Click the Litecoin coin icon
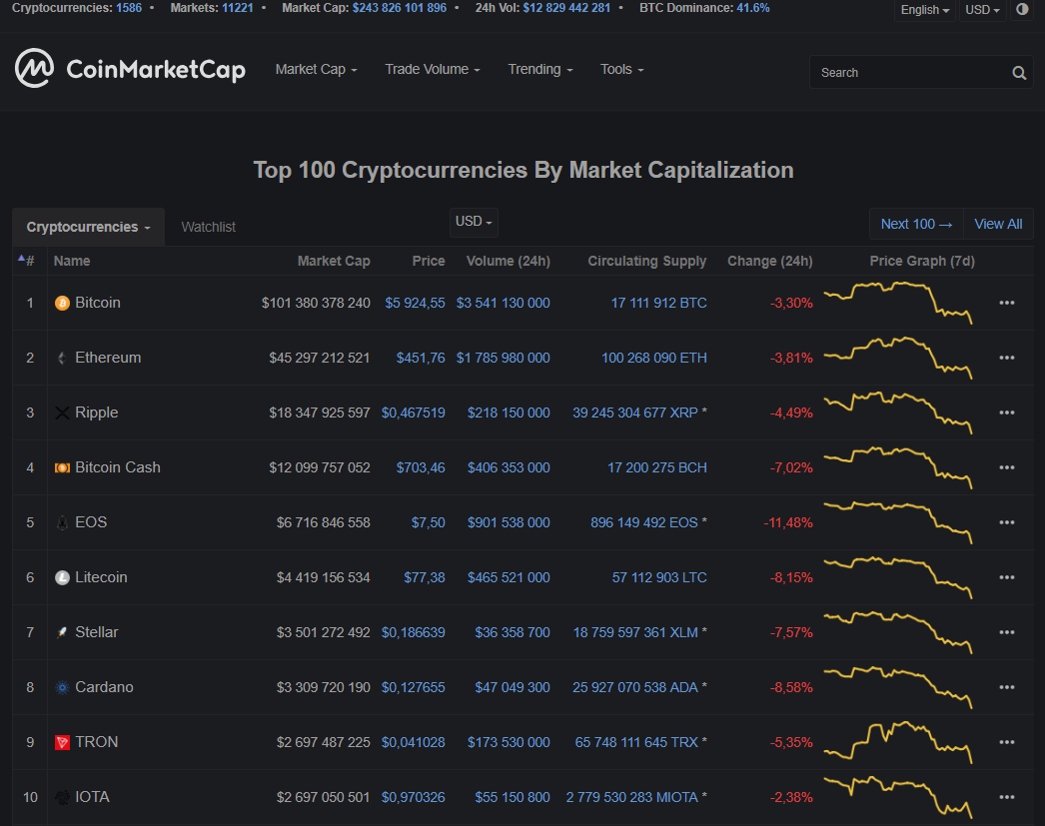The height and width of the screenshot is (826, 1045). (x=62, y=577)
